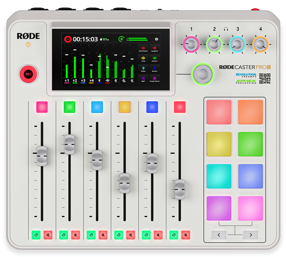Open settings gear on the touchscreen
Image resolution: width=286 pixels, height=257 pixels.
coord(156,39)
